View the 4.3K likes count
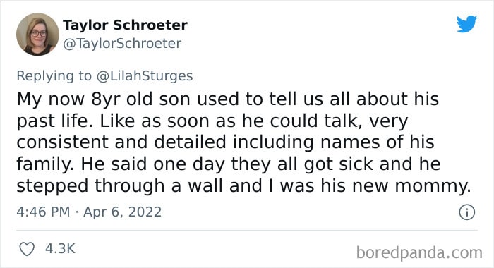This screenshot has width=494, height=268. point(60,248)
